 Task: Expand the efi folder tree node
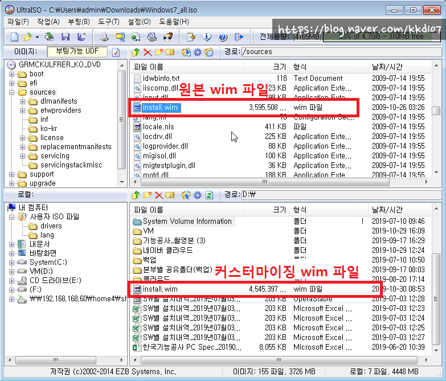coord(11,83)
